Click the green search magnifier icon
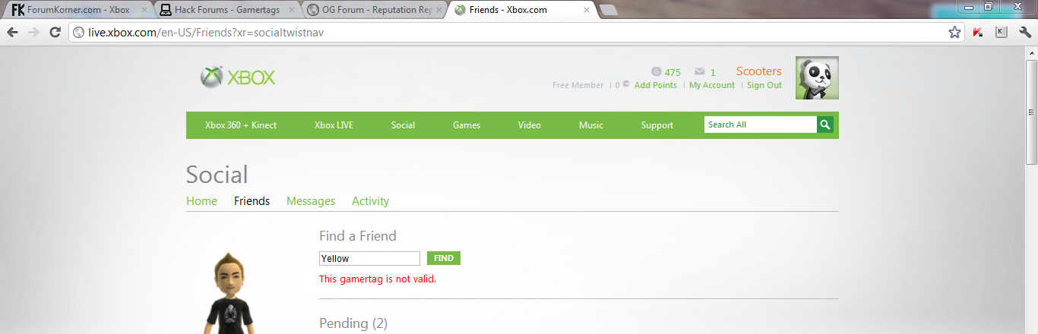 pos(825,124)
